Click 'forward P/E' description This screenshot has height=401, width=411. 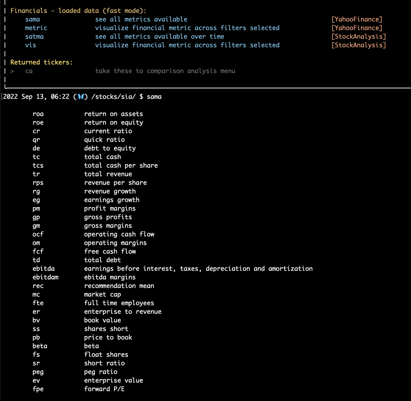104,389
